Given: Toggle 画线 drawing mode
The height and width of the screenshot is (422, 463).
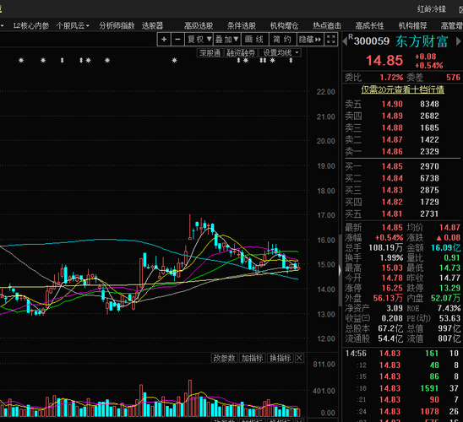Looking at the screenshot, I should [254, 39].
